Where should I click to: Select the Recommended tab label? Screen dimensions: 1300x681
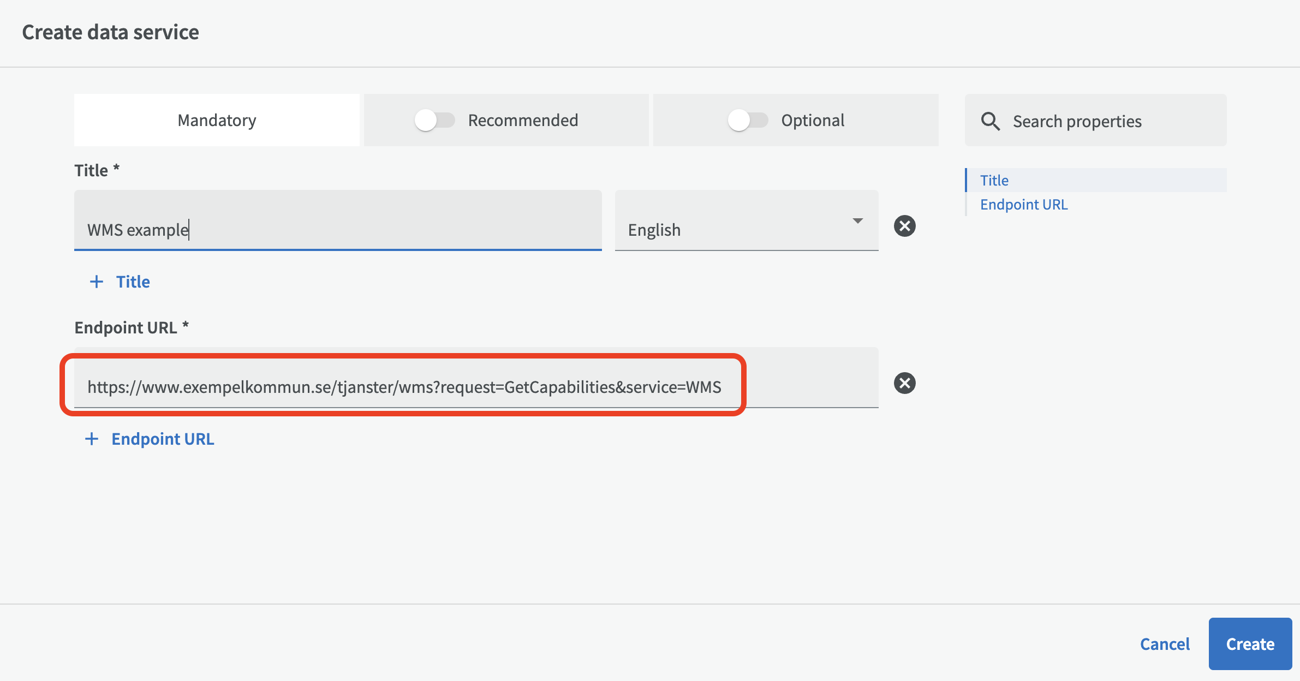click(523, 120)
